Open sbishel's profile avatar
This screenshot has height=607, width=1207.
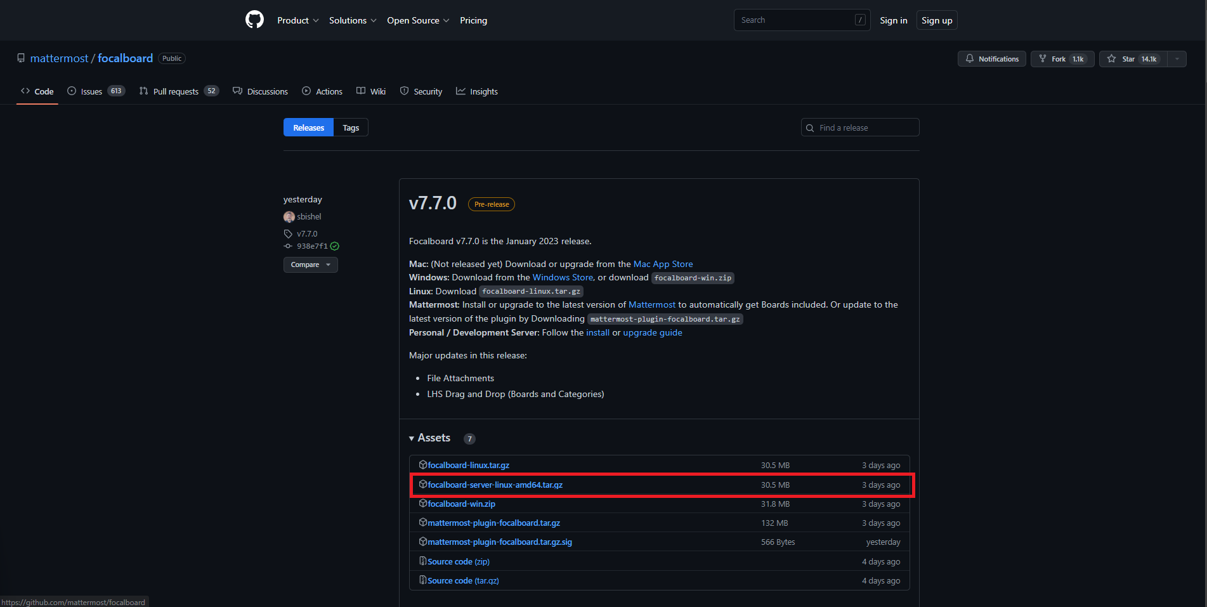point(289,217)
